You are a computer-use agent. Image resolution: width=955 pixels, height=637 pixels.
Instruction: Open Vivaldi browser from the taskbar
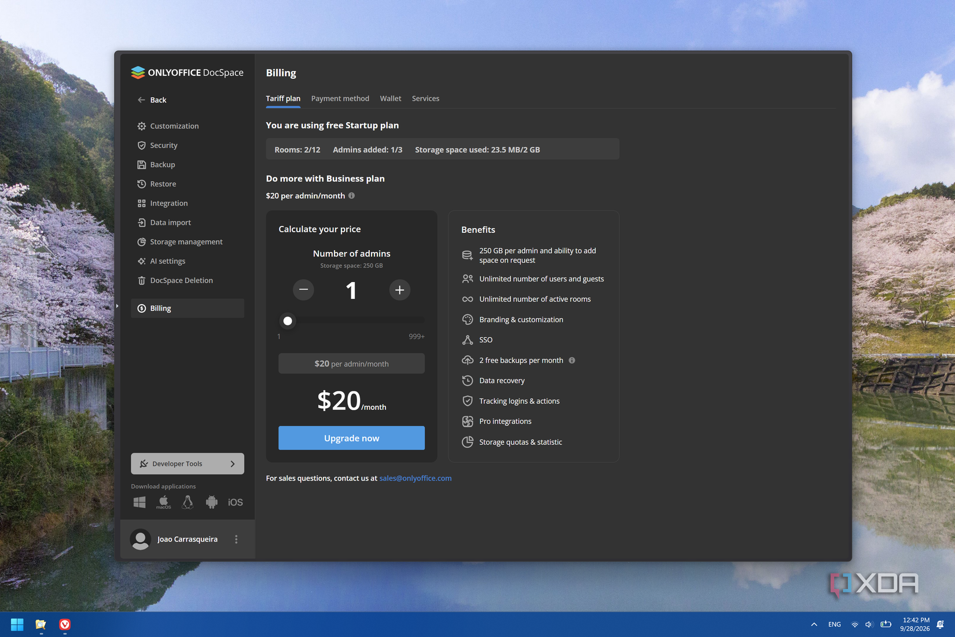pos(65,624)
